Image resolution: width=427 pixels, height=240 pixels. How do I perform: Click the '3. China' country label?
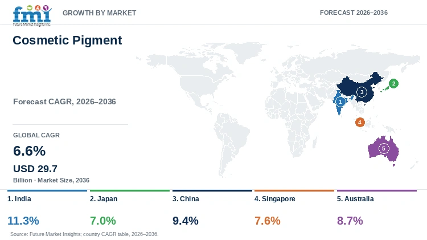point(186,199)
